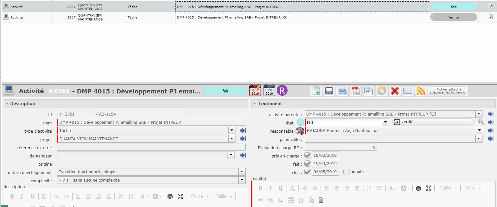The height and width of the screenshot is (207, 497).
Task: Open the 'type d'activité' dropdown
Action: (232, 131)
